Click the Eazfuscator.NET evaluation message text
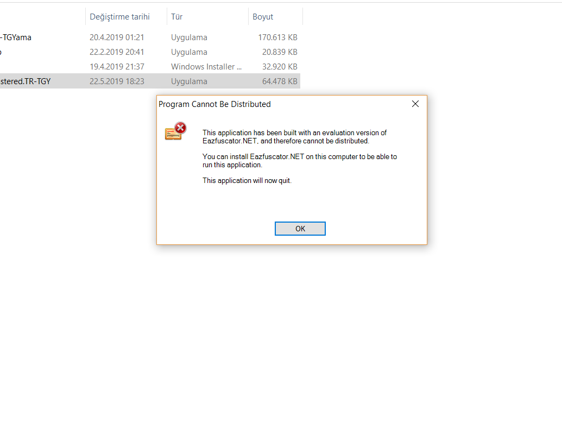The height and width of the screenshot is (442, 562). click(294, 137)
